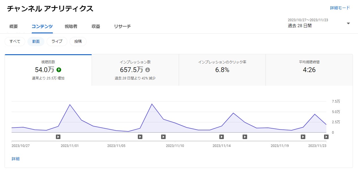Open 詳細モード link

tap(340, 8)
